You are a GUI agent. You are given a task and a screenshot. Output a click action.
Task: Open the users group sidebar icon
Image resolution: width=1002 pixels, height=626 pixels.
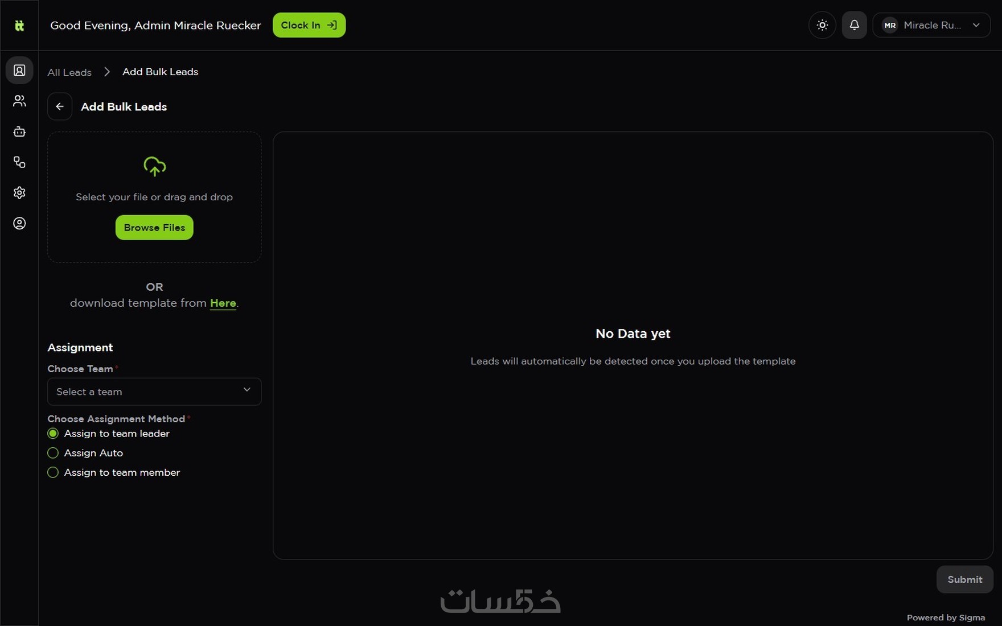[19, 101]
